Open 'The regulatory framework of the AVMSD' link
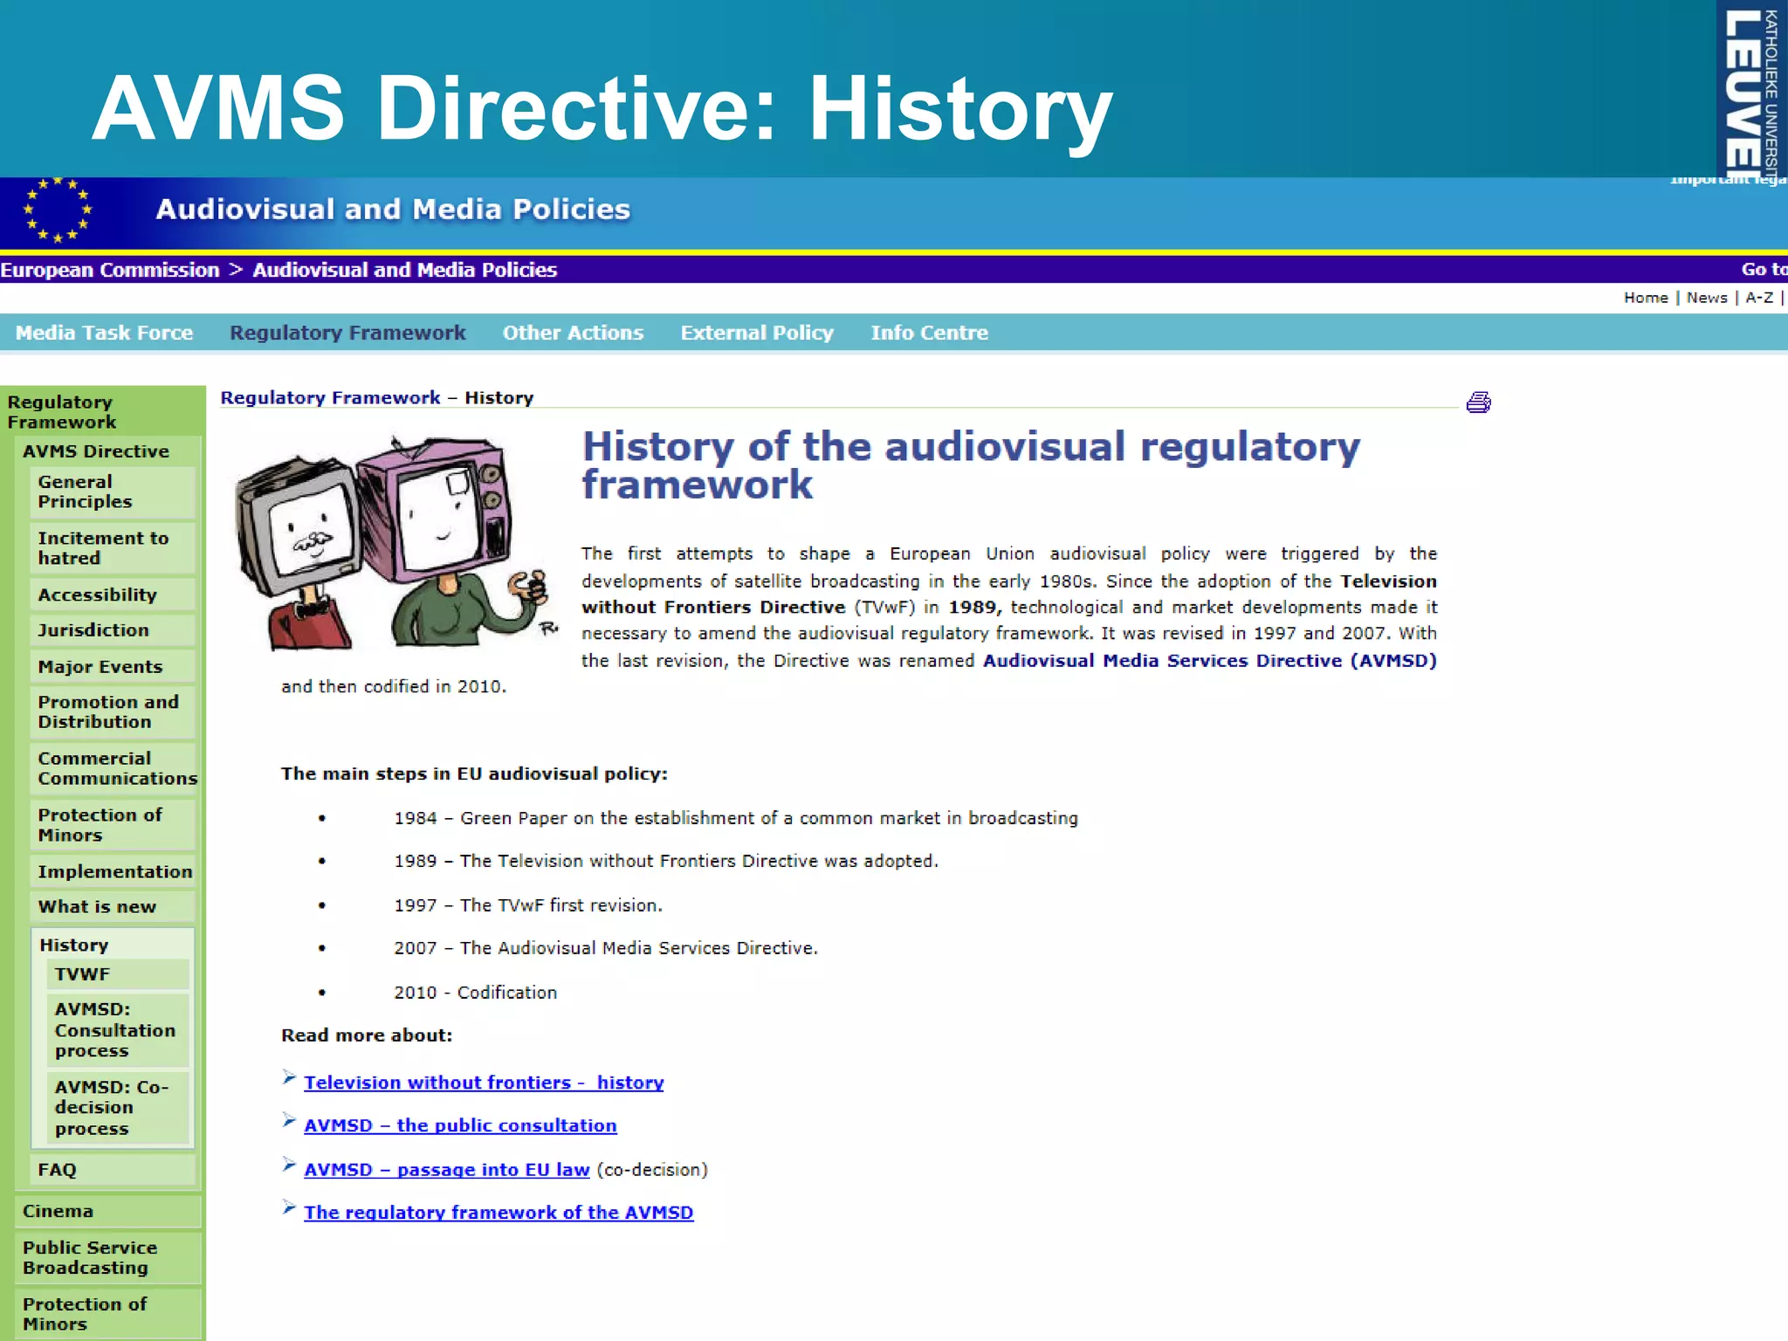1788x1341 pixels. 499,1213
